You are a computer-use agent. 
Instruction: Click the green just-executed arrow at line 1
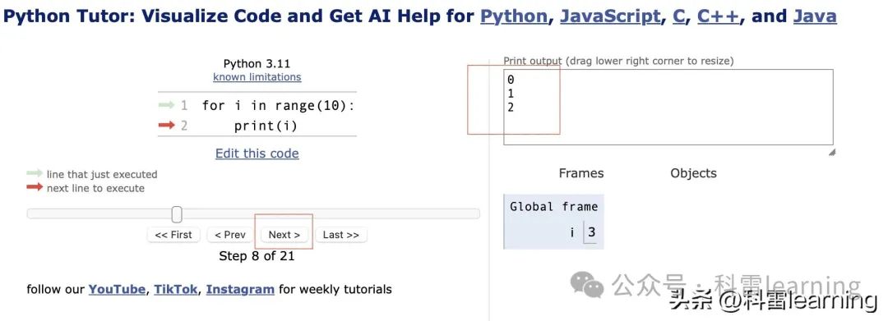(166, 105)
